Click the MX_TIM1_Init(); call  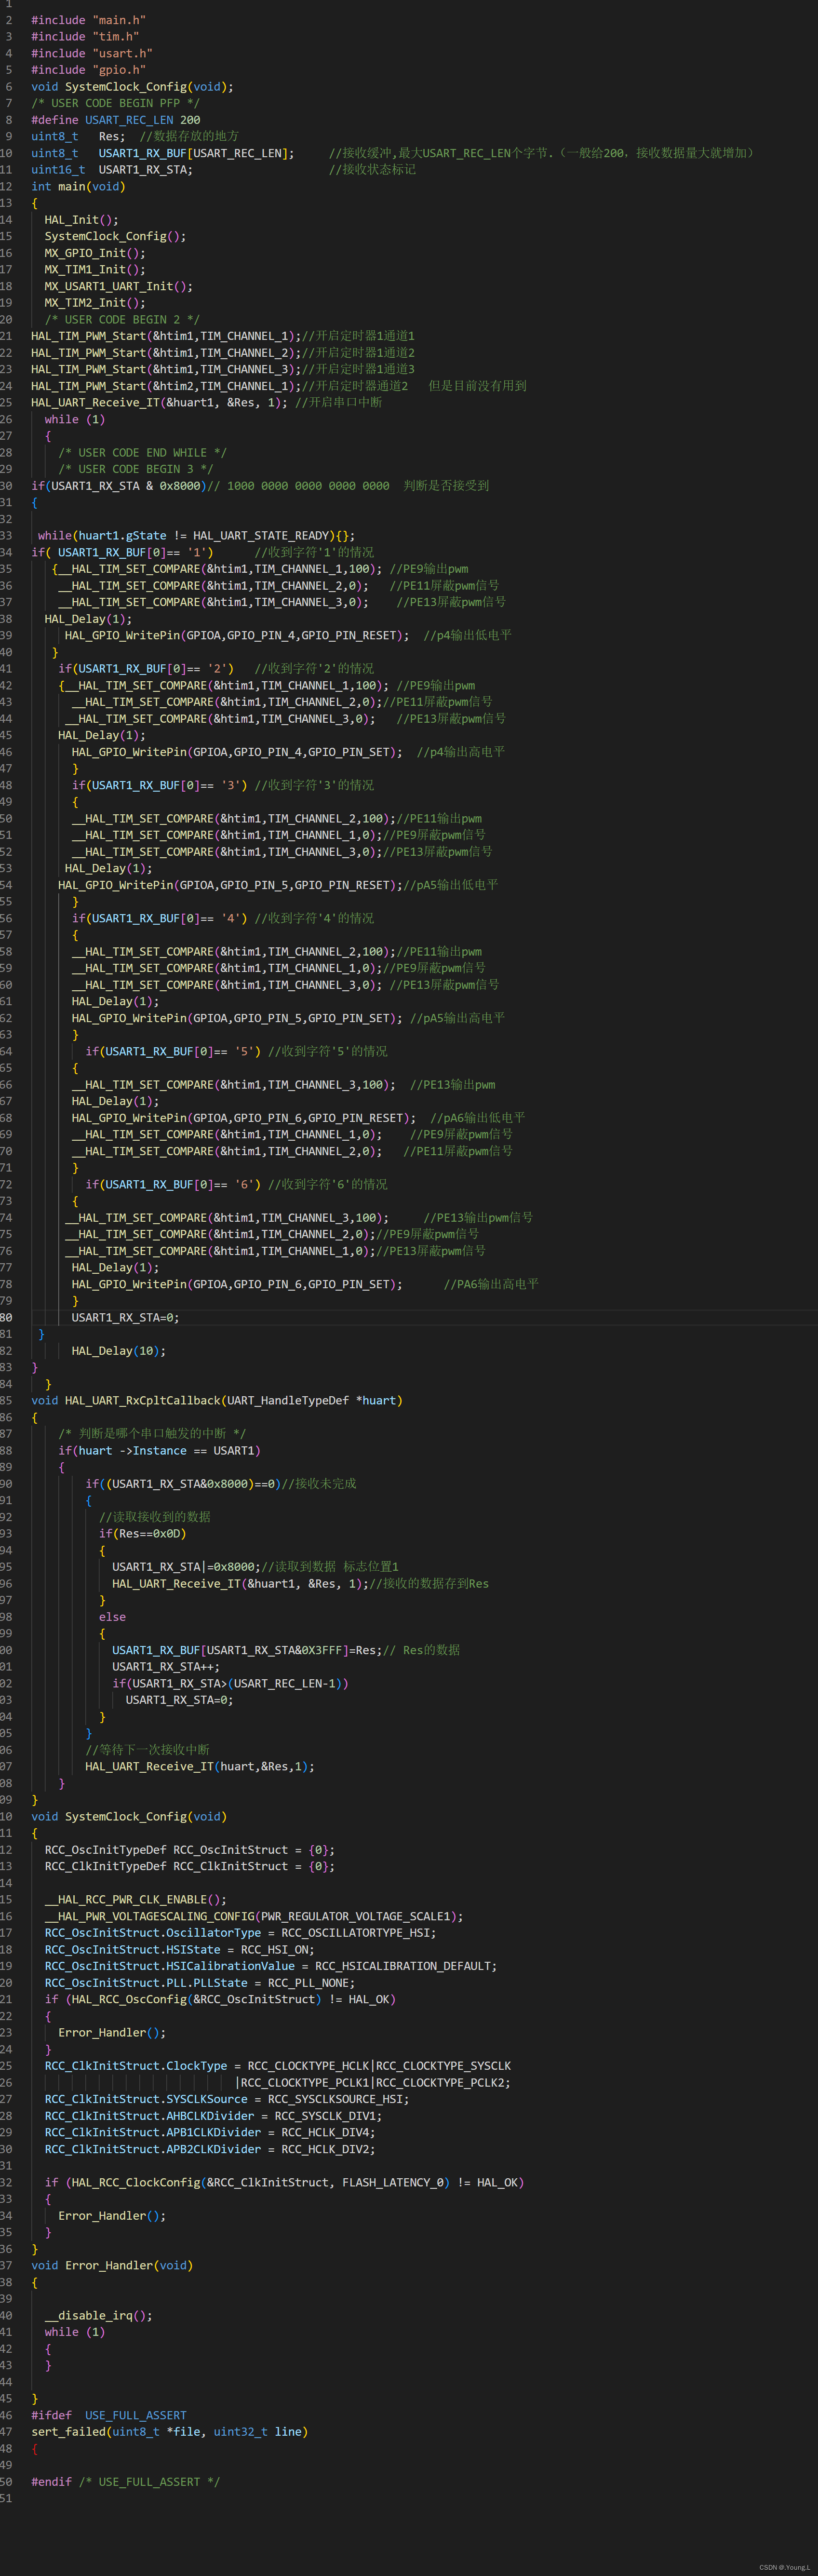tap(95, 270)
